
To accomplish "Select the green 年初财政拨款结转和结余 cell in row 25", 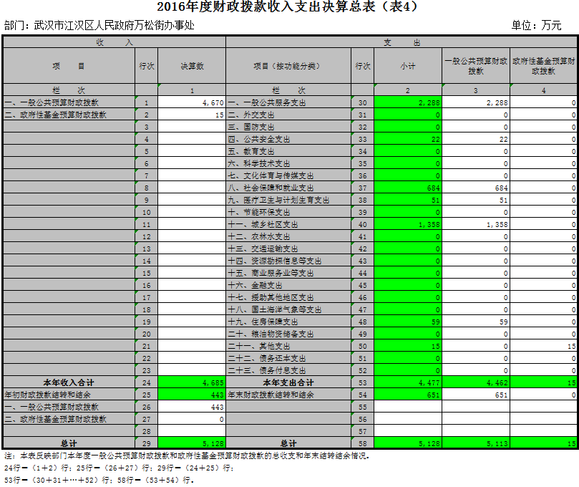I will tap(192, 395).
